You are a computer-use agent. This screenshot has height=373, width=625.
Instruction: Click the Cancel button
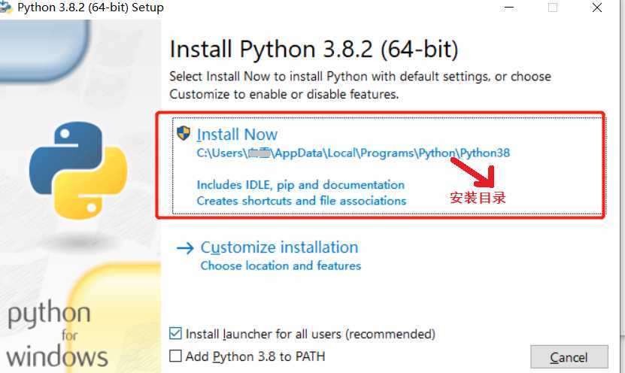pos(569,357)
